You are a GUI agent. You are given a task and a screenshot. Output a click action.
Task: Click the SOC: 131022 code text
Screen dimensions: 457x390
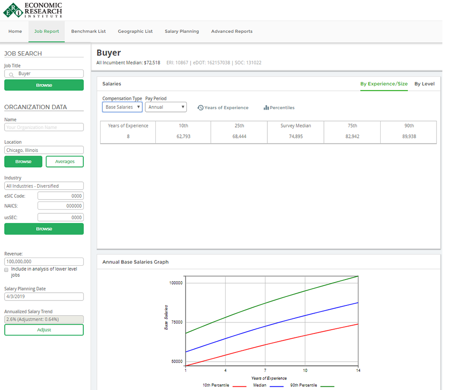[x=248, y=63]
